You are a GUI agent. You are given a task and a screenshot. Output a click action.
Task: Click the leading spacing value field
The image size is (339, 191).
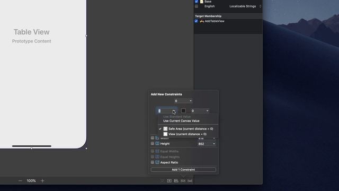click(x=165, y=111)
